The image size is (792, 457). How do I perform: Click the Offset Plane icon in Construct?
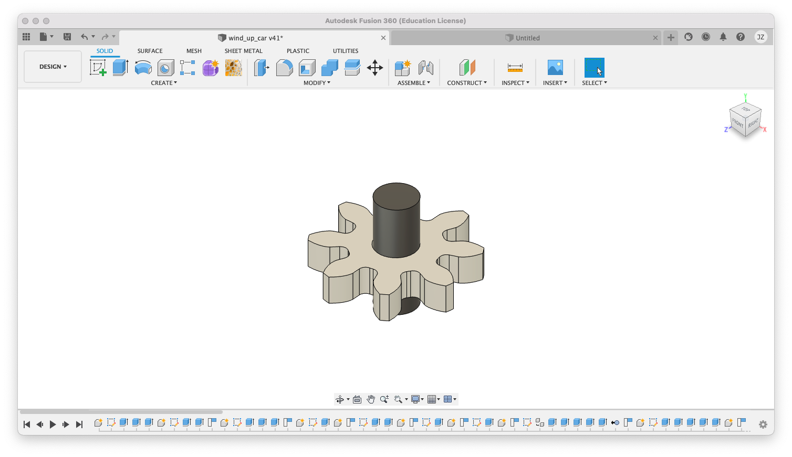click(467, 68)
